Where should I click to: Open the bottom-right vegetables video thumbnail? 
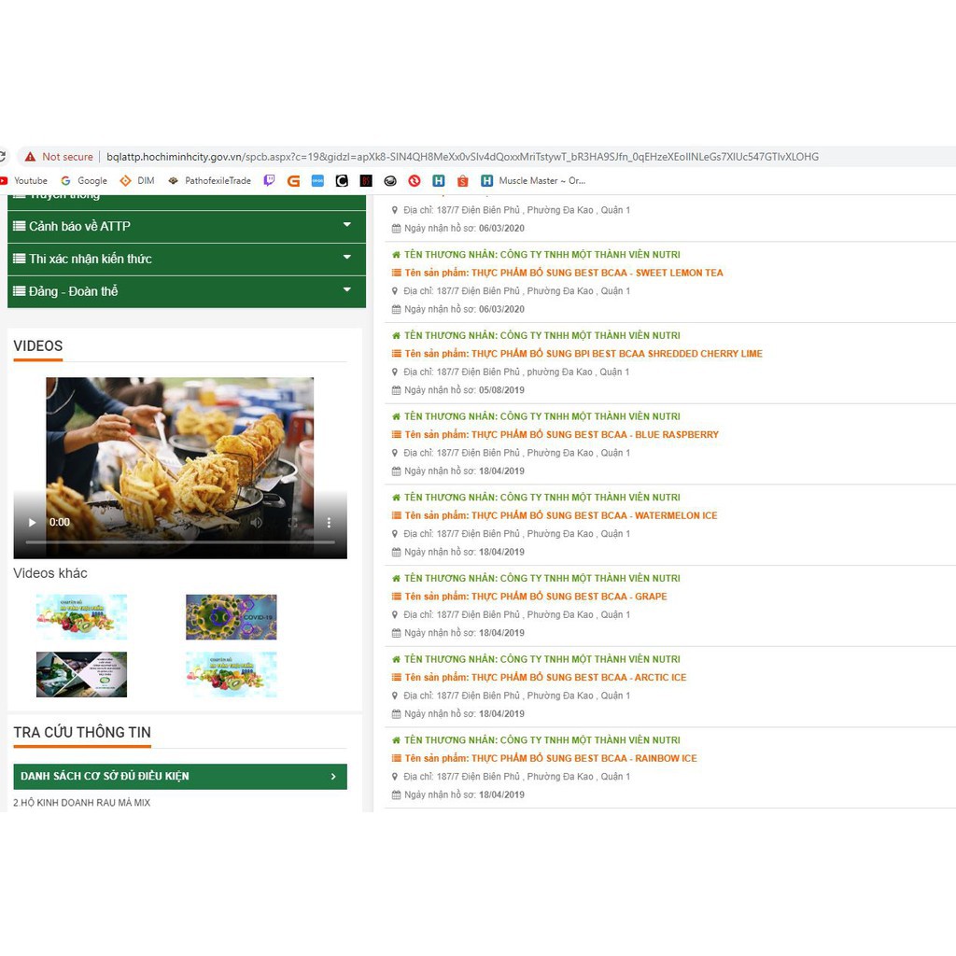click(x=232, y=674)
